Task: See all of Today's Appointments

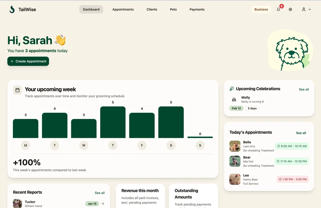Action: [301, 133]
